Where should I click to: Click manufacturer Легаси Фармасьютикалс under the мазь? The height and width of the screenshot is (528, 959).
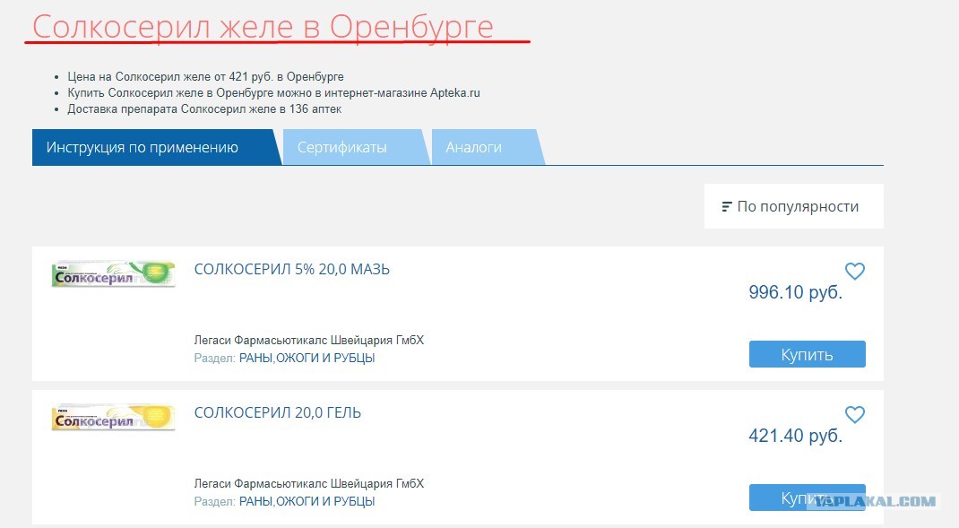[x=309, y=340]
